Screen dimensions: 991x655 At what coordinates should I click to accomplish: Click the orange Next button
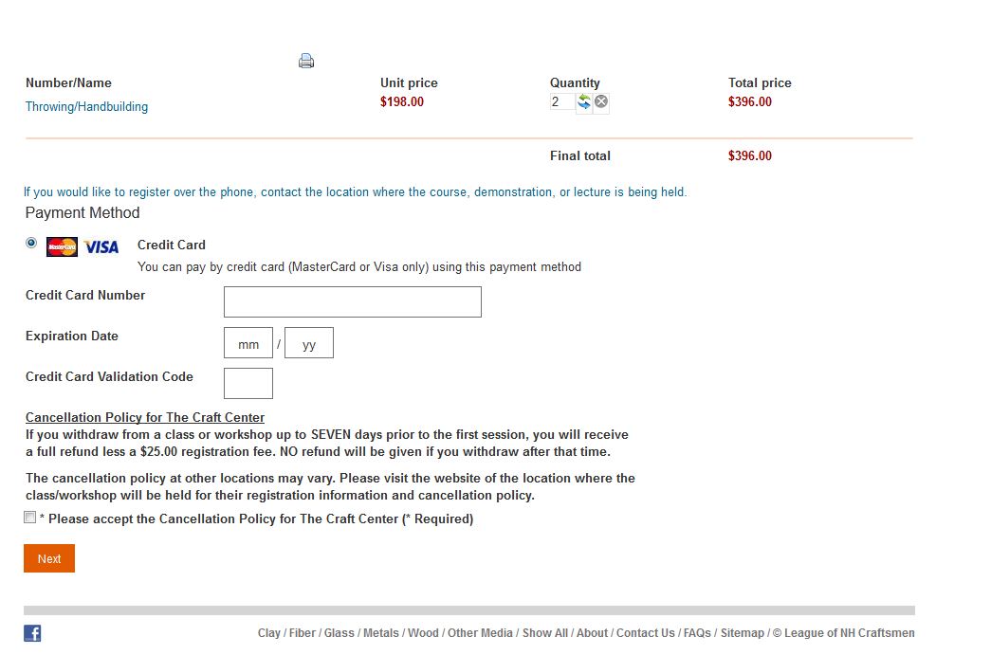point(49,558)
